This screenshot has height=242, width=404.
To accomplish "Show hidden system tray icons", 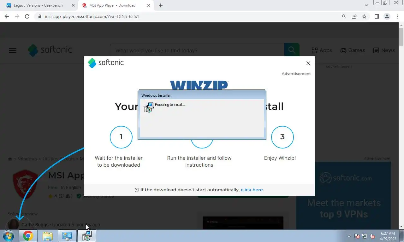I will coord(349,236).
